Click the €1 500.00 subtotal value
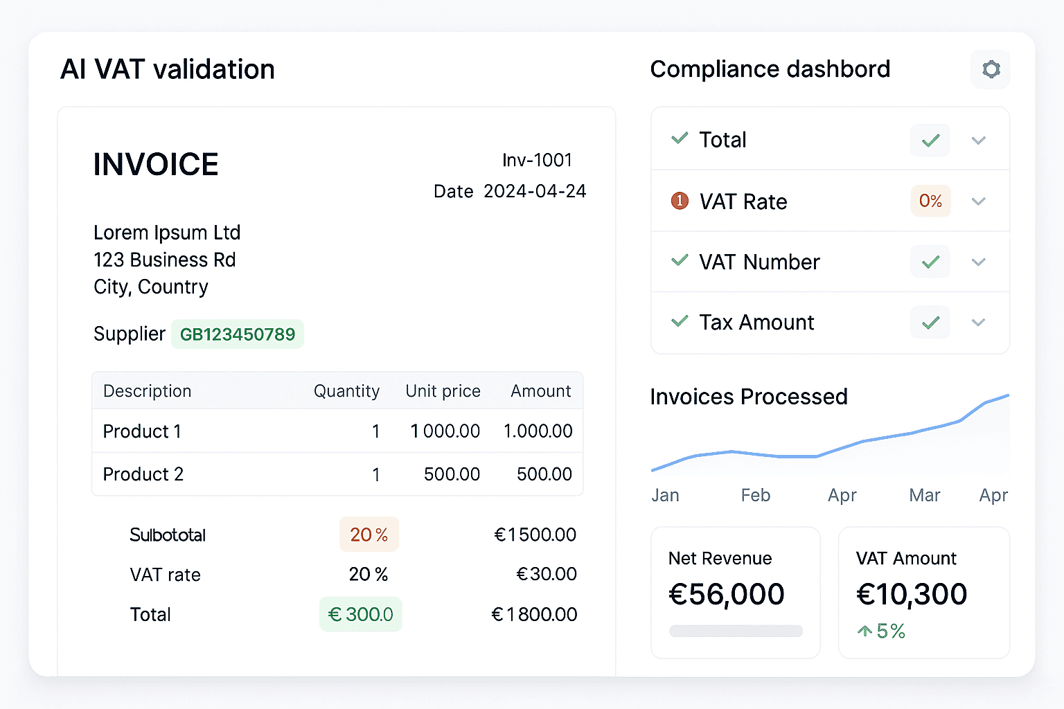1064x709 pixels. [x=535, y=535]
